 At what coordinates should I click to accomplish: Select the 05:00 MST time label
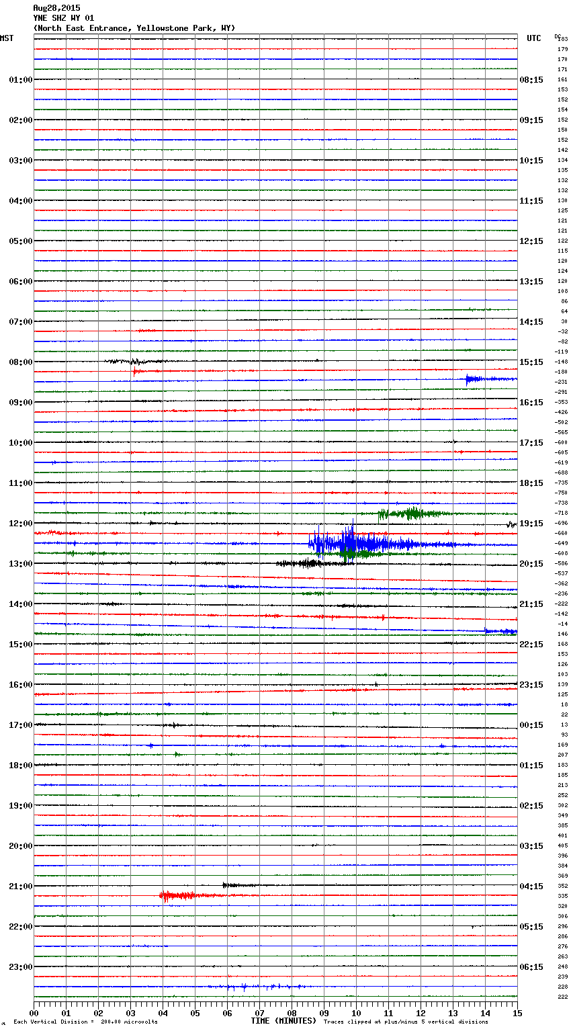pos(21,241)
